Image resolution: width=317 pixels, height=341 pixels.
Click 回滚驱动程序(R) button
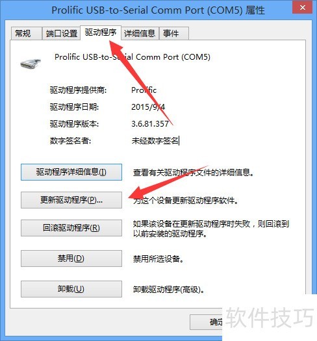(x=71, y=228)
